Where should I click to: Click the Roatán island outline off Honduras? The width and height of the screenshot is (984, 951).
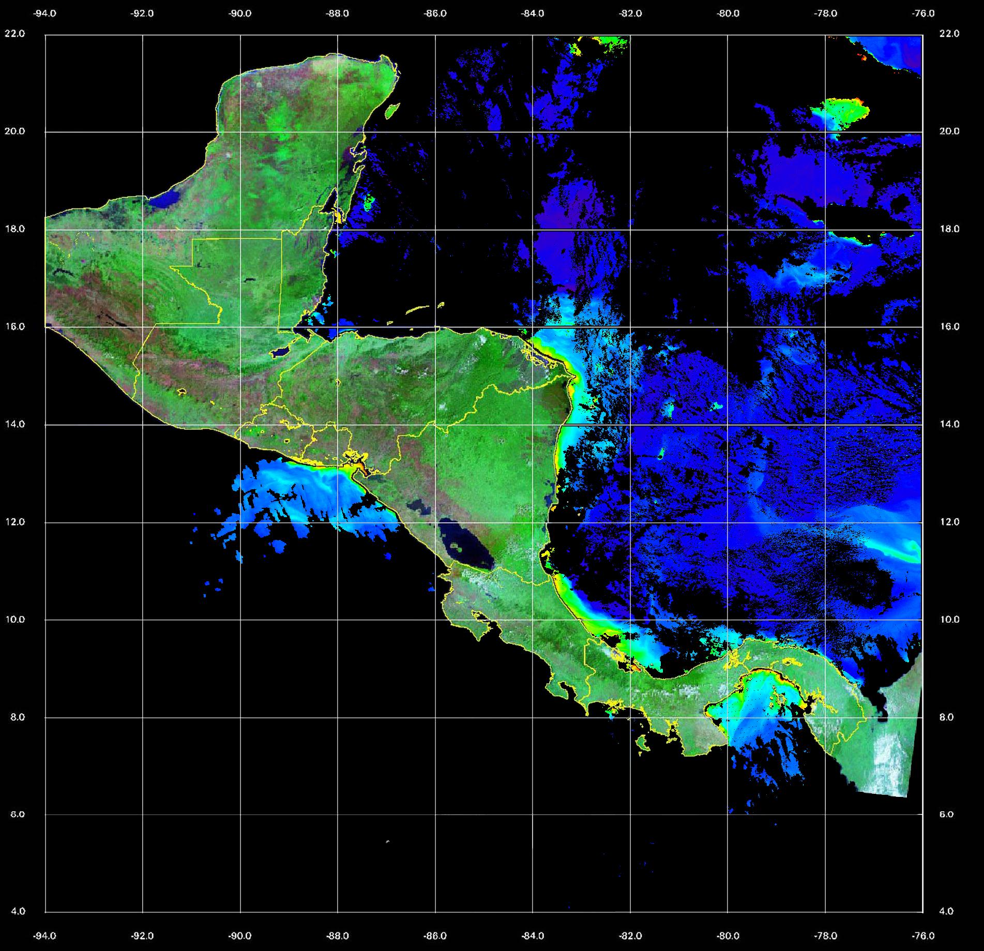pyautogui.click(x=417, y=310)
